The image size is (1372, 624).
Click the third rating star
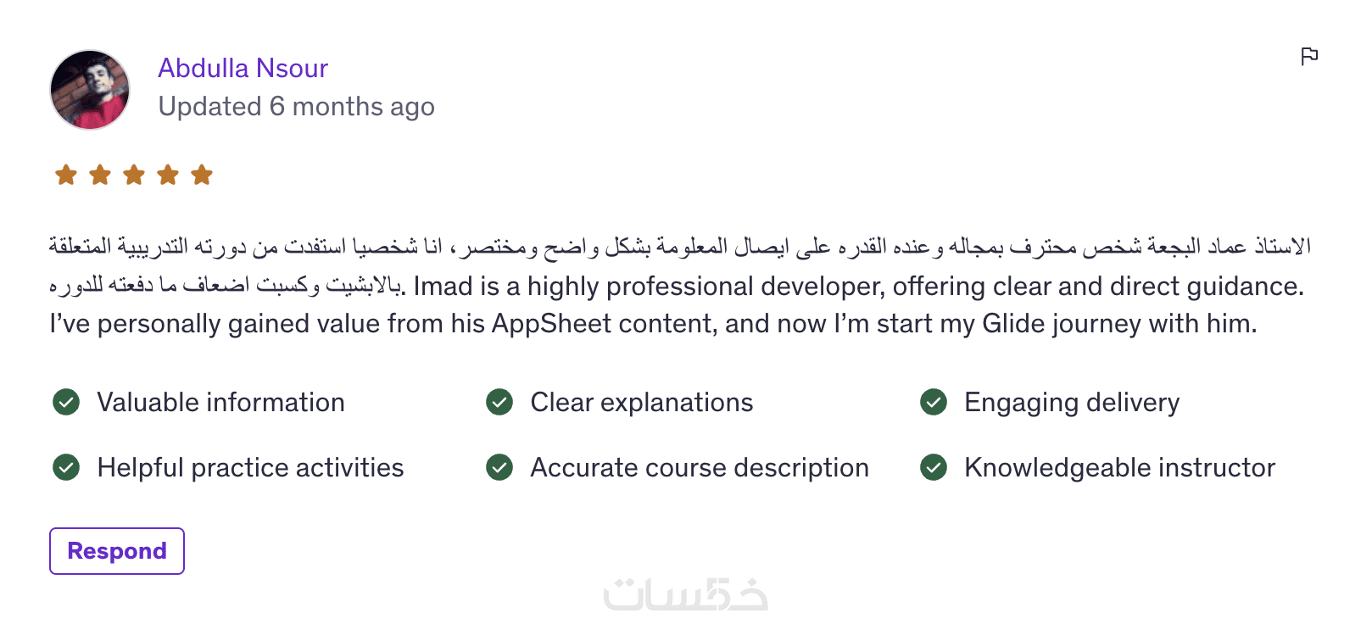pyautogui.click(x=134, y=175)
